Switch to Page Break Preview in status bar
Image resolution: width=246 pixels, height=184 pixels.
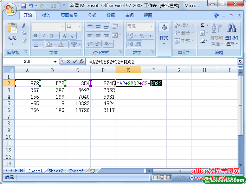click(168, 177)
